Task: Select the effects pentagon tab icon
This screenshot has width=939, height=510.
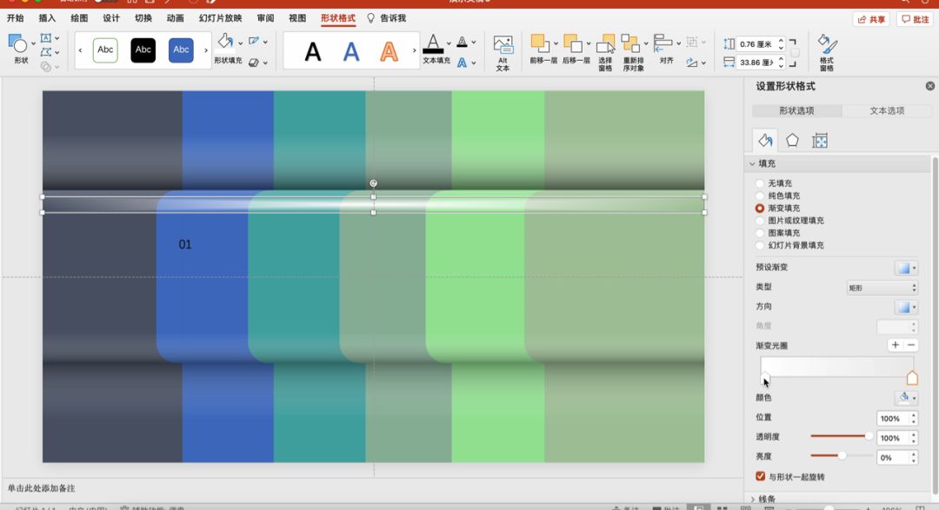Action: click(x=792, y=141)
